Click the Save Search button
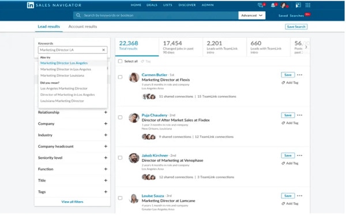Image resolution: width=346 pixels, height=215 pixels. click(296, 27)
